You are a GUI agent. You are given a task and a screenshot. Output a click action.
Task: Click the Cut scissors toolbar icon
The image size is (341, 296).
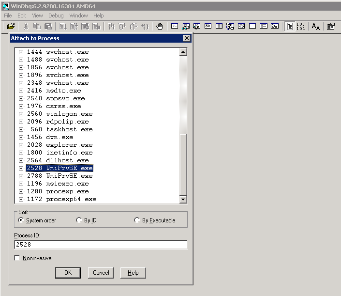(x=26, y=26)
